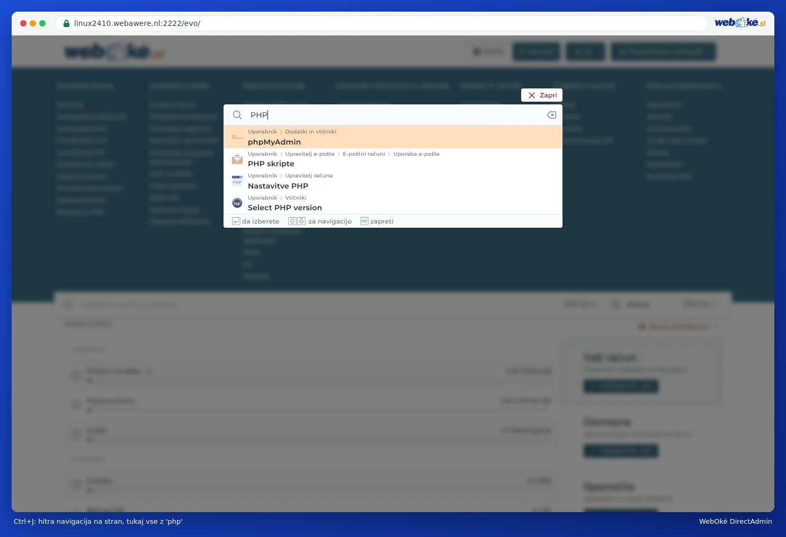The height and width of the screenshot is (537, 786).
Task: Open the phpMyAdmin search result
Action: pos(393,137)
